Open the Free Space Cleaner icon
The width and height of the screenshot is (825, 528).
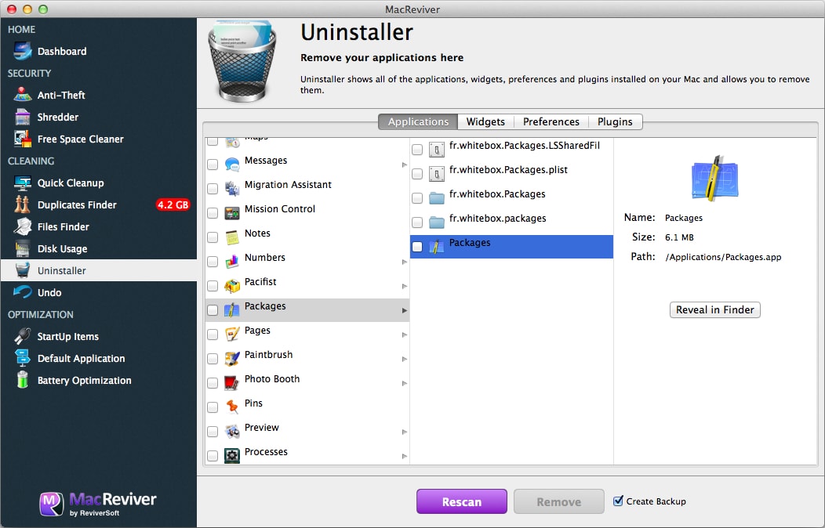tap(23, 139)
